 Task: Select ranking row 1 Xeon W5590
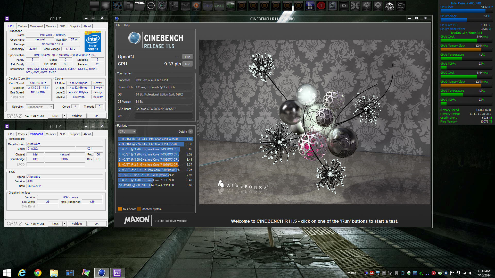pyautogui.click(x=155, y=139)
